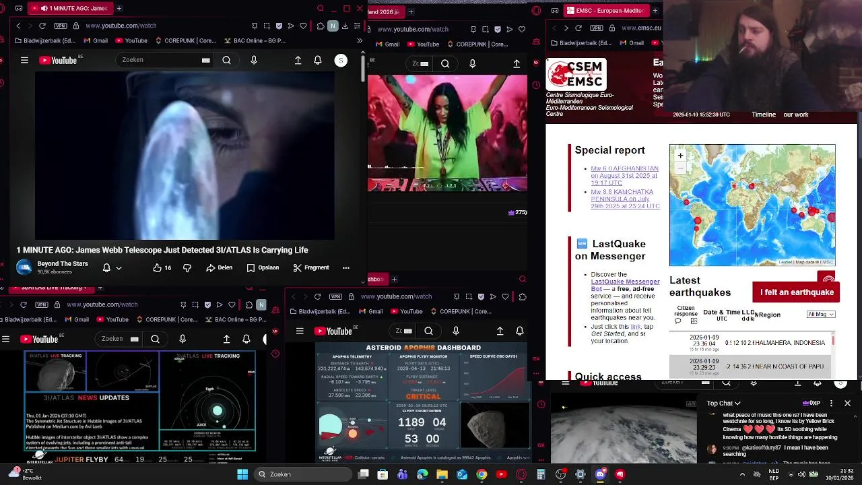Image resolution: width=862 pixels, height=485 pixels.
Task: Close the live chat panel
Action: [x=847, y=403]
